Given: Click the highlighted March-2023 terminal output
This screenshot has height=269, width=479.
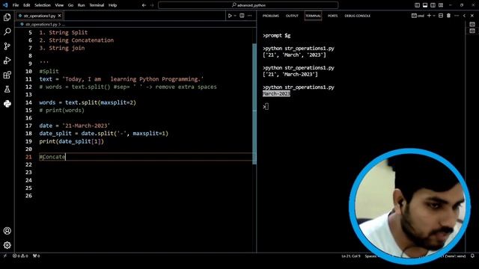Looking at the screenshot, I should 276,93.
